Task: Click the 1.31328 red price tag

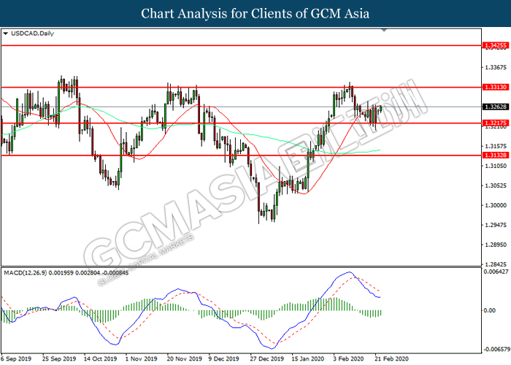Action: pos(495,155)
